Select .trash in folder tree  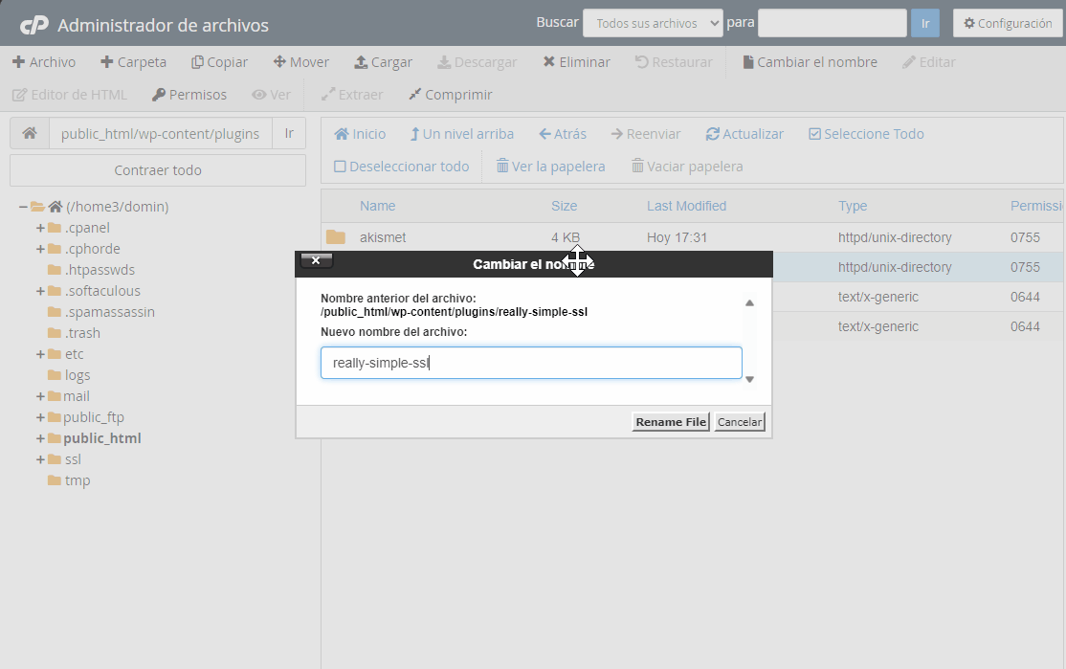[82, 333]
